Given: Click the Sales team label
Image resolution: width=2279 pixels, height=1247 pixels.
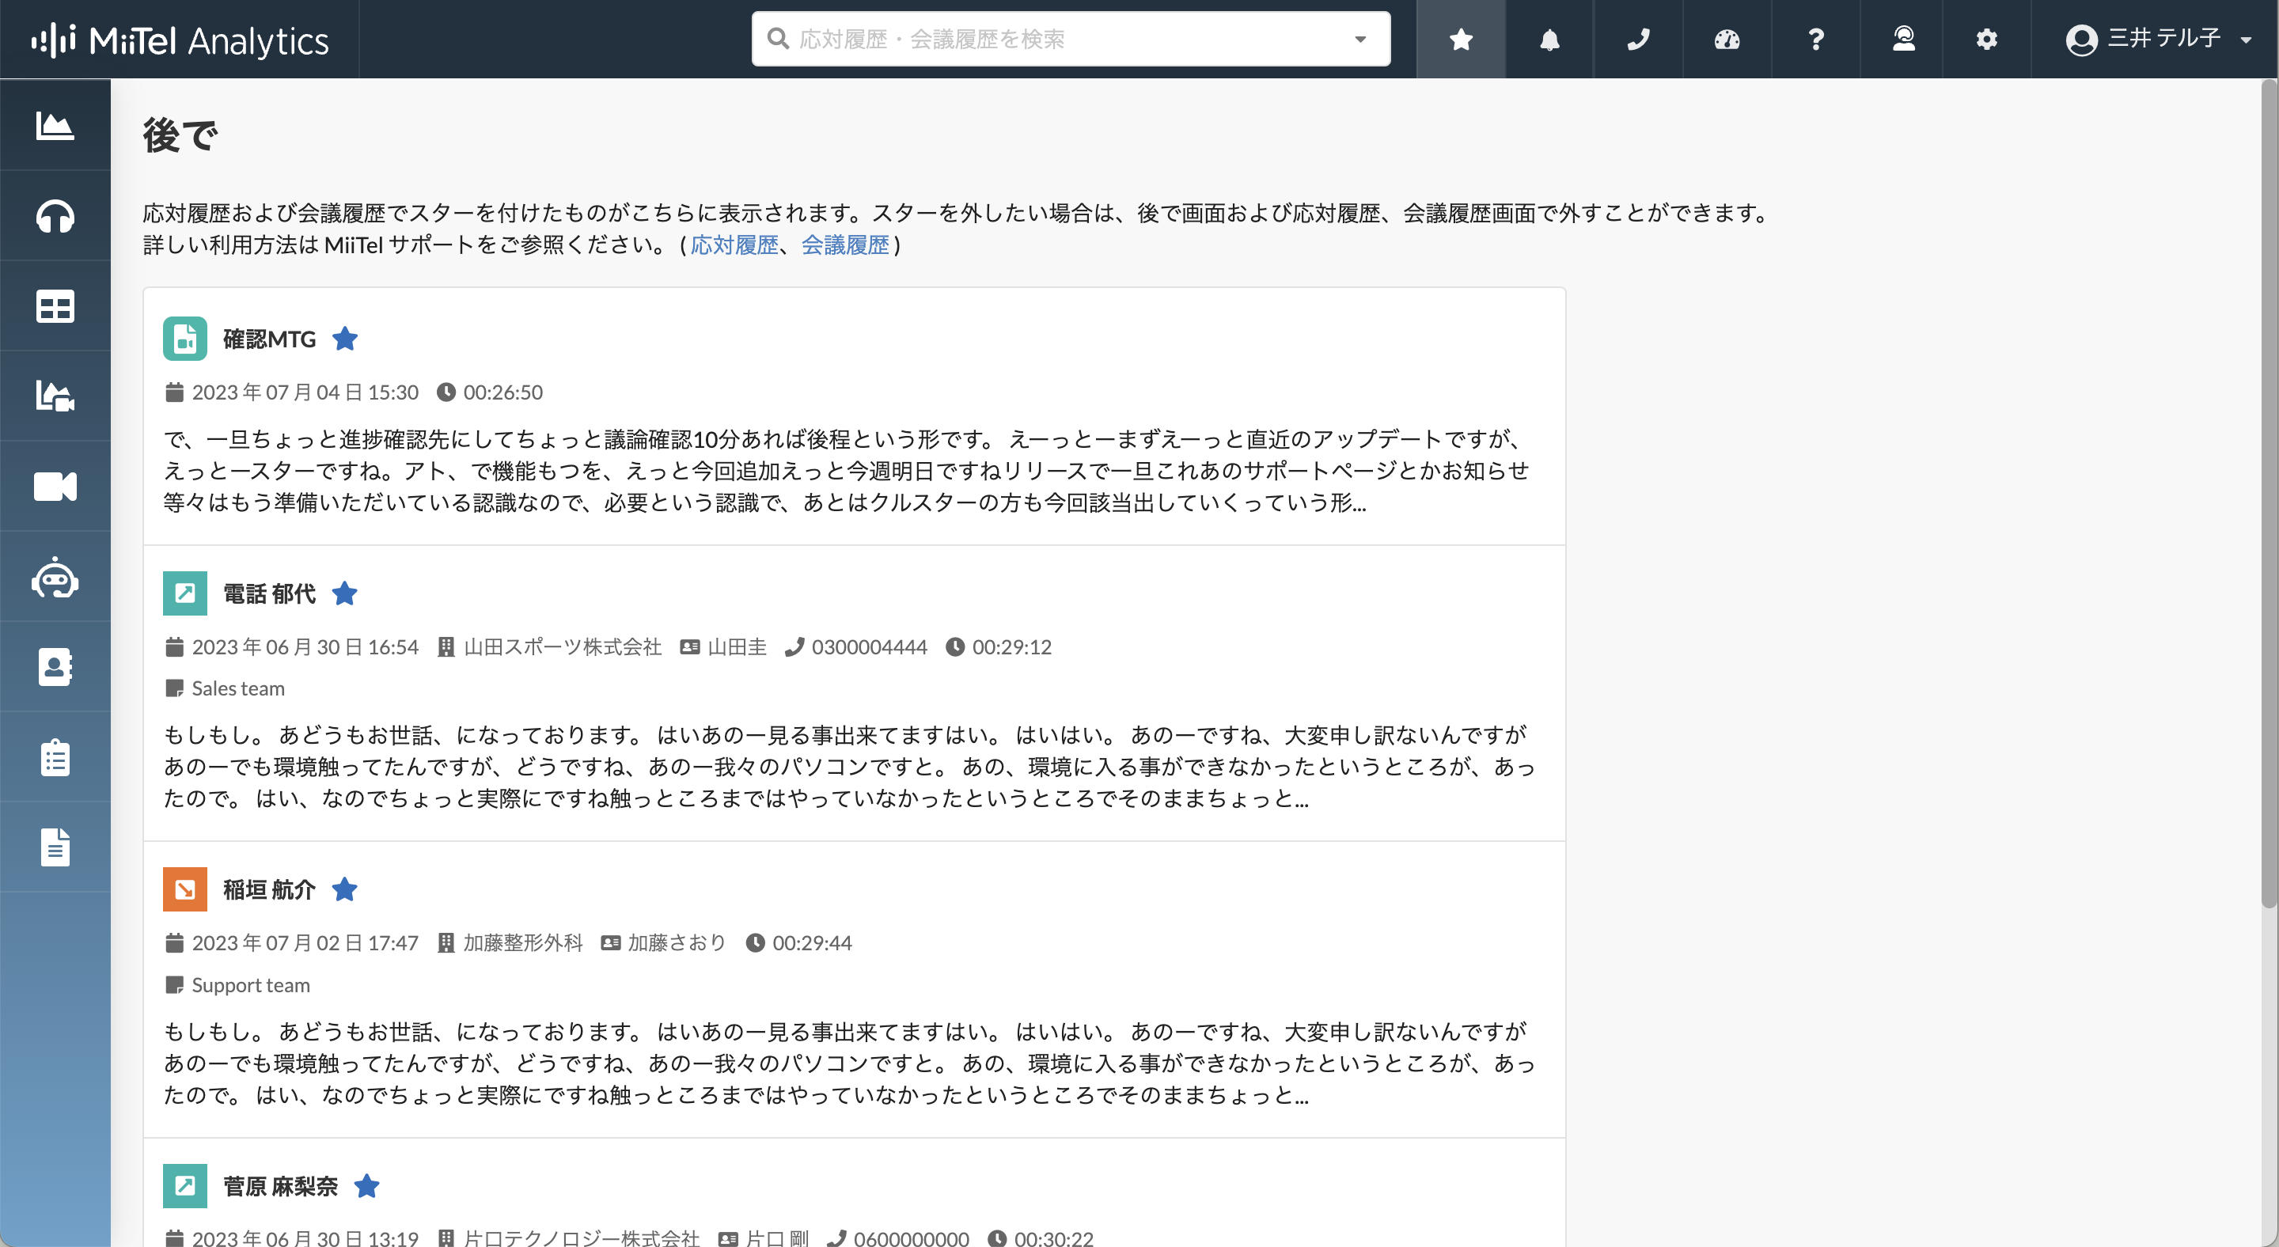Looking at the screenshot, I should (x=238, y=688).
